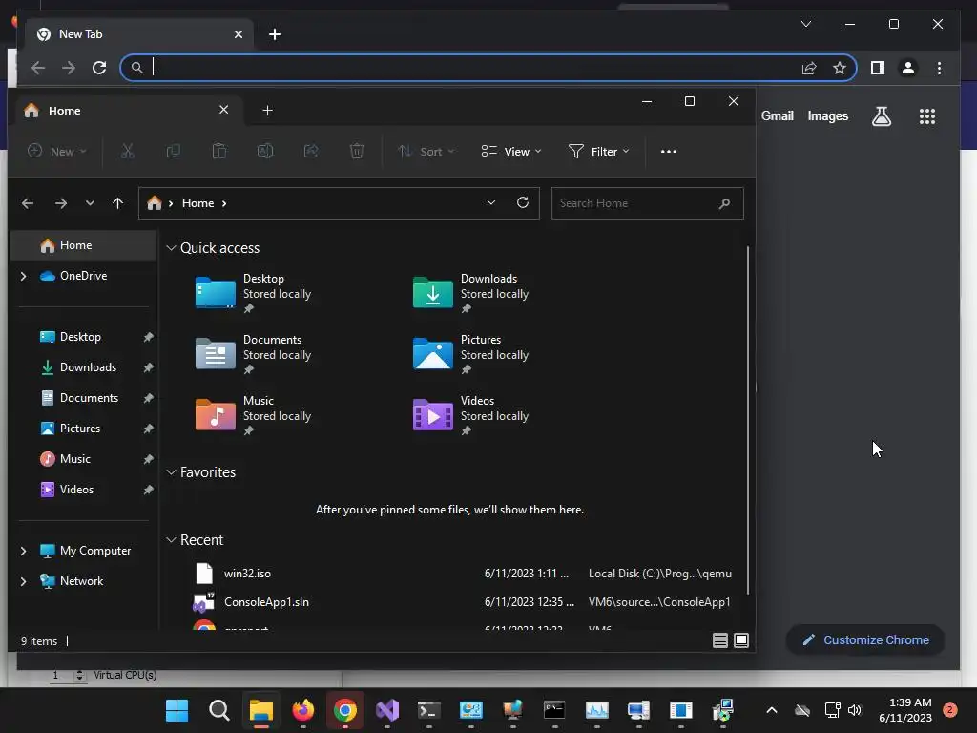977x733 pixels.
Task: Toggle Chrome side panel
Action: tap(878, 68)
